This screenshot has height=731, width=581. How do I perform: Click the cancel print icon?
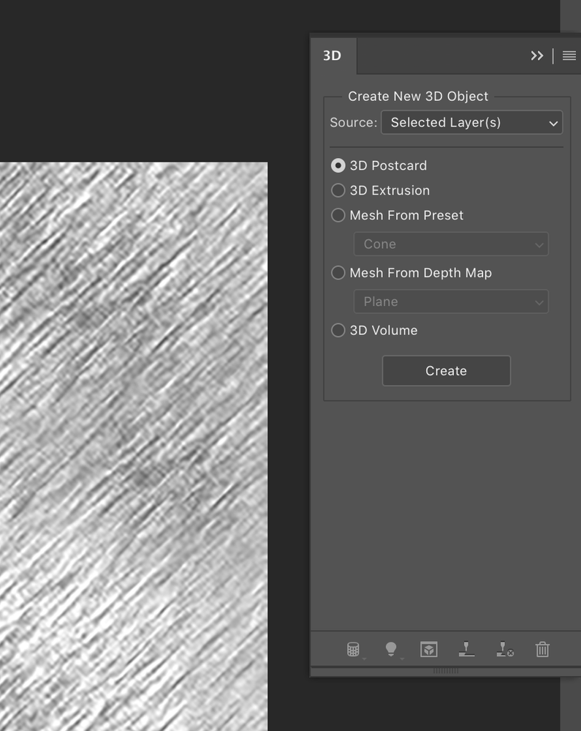(x=505, y=649)
